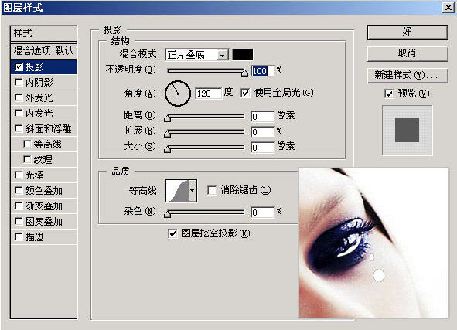Viewport: 457px width, 330px height.
Task: Click the 距离 pixel input field
Action: [262, 116]
